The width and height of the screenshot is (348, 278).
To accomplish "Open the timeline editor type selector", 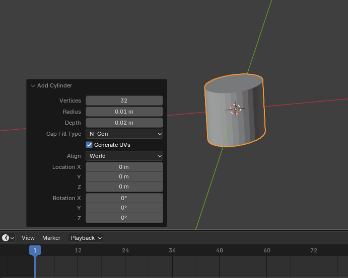I will 8,238.
